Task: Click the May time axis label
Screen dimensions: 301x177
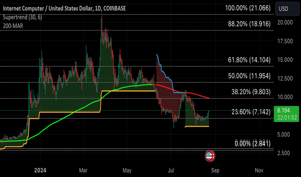Action: point(127,170)
